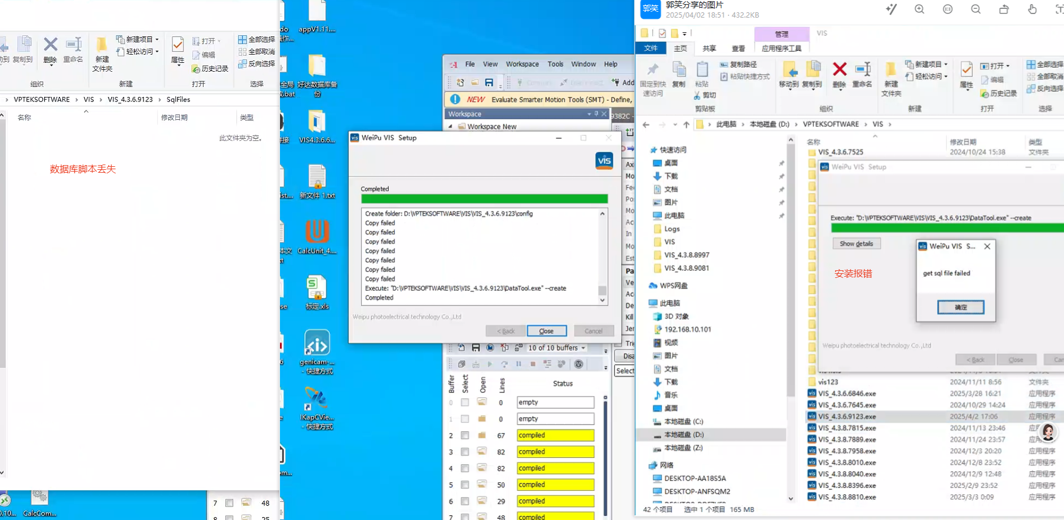This screenshot has height=520, width=1064.
Task: Tick the Select checkbox for buffer 2
Action: [465, 435]
